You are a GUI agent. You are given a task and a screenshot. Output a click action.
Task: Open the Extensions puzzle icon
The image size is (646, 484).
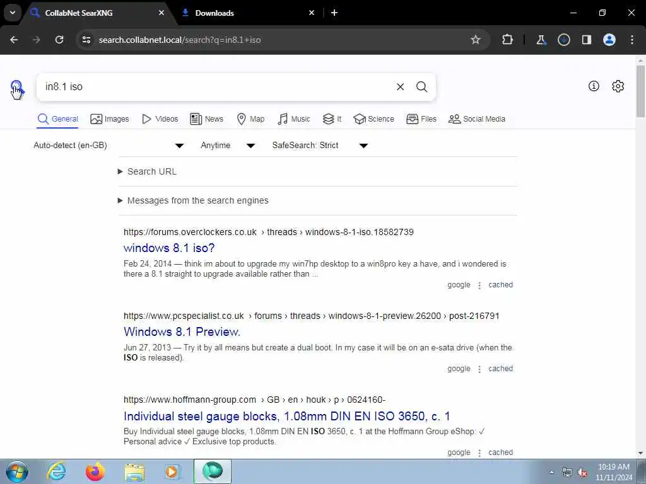[x=508, y=40]
